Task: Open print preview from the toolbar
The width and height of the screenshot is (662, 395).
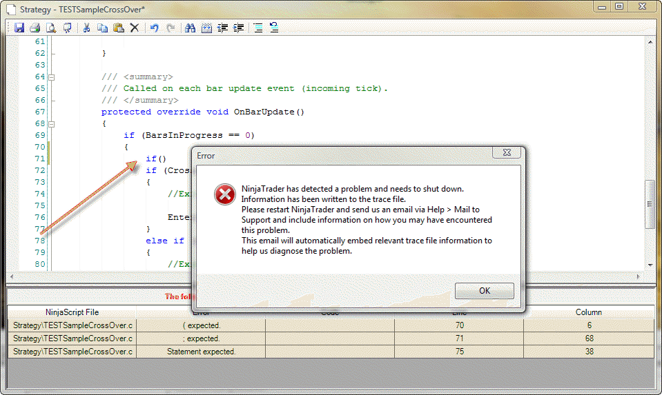Action: (x=51, y=28)
